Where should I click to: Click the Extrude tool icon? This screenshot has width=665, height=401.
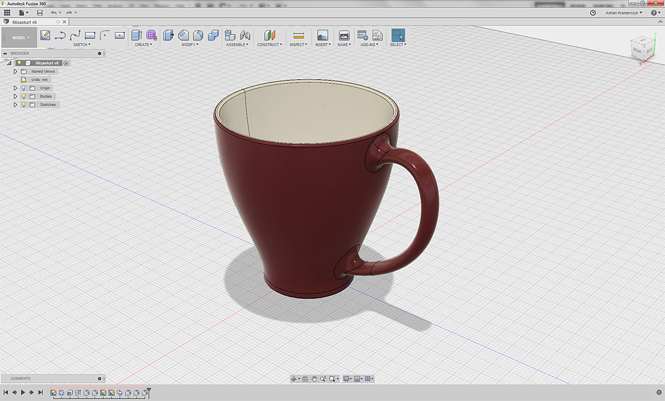pos(136,35)
